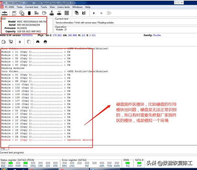The image size is (197, 170).
Task: Open the Tools menu
Action: (44, 7)
